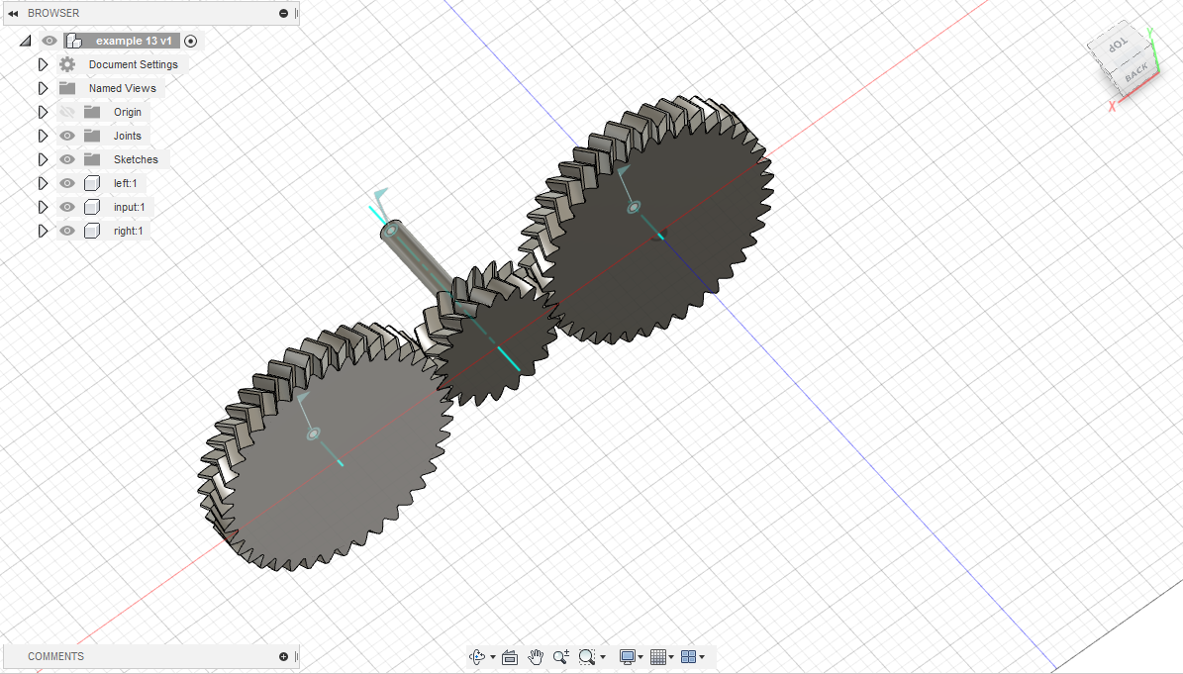
Task: Select the Zoom plus-minus tool
Action: 561,656
